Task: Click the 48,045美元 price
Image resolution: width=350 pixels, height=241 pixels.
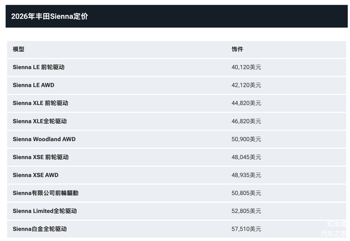Action: pyautogui.click(x=246, y=157)
